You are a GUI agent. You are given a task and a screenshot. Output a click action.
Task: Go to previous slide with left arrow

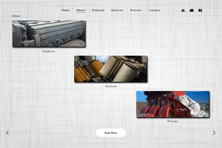[x=8, y=133]
